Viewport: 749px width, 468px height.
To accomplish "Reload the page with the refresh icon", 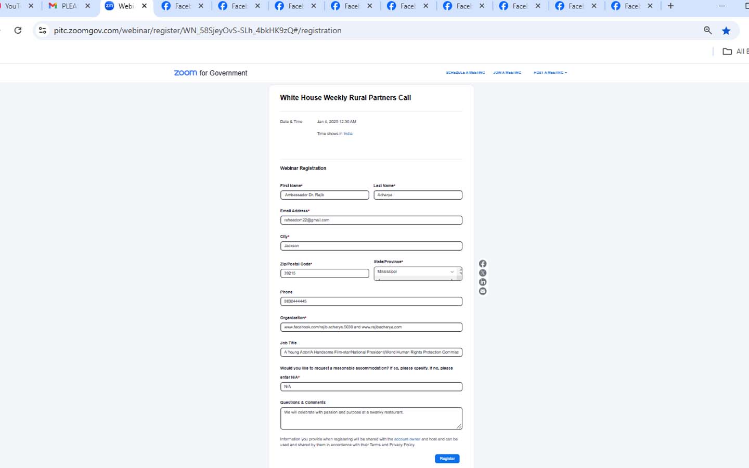I will pyautogui.click(x=18, y=30).
